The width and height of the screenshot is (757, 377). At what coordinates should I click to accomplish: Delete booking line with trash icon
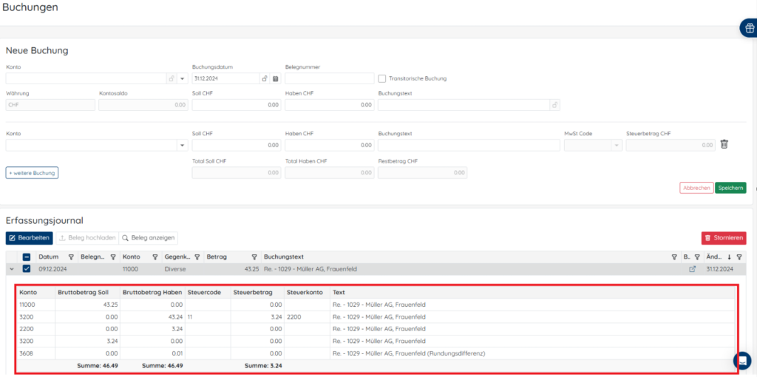tap(724, 144)
